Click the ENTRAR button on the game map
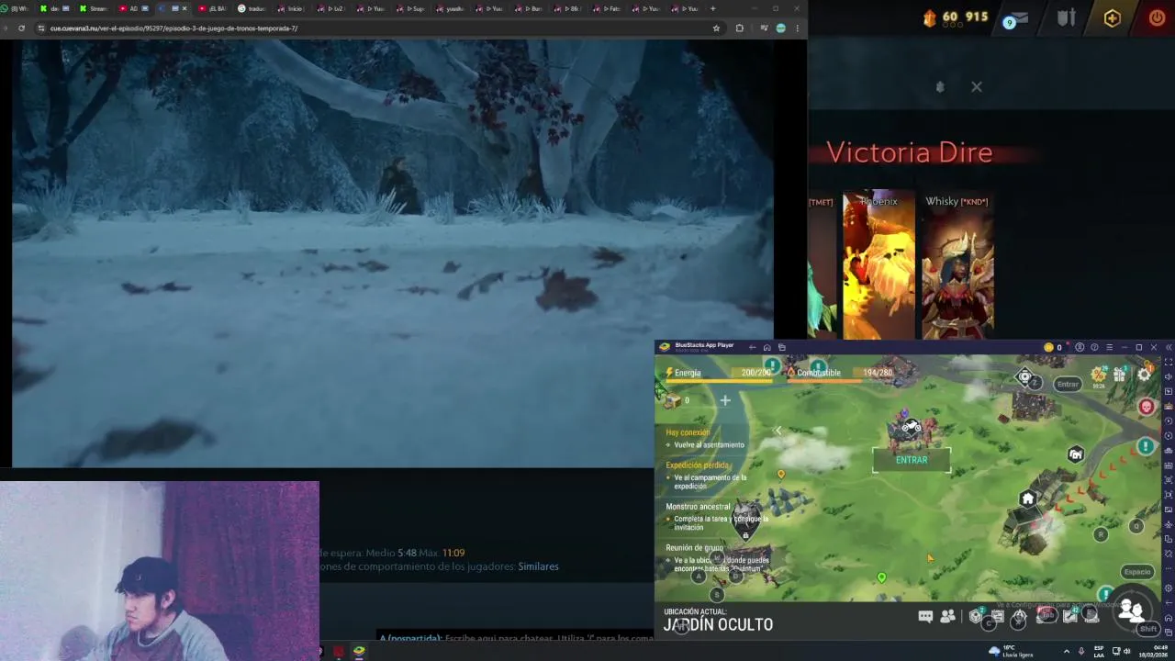 point(912,460)
